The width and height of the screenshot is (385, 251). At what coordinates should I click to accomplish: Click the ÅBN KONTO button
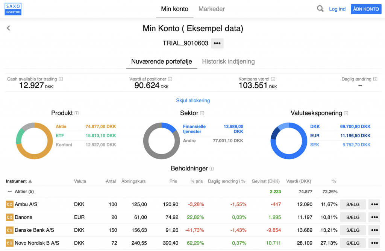click(x=366, y=9)
